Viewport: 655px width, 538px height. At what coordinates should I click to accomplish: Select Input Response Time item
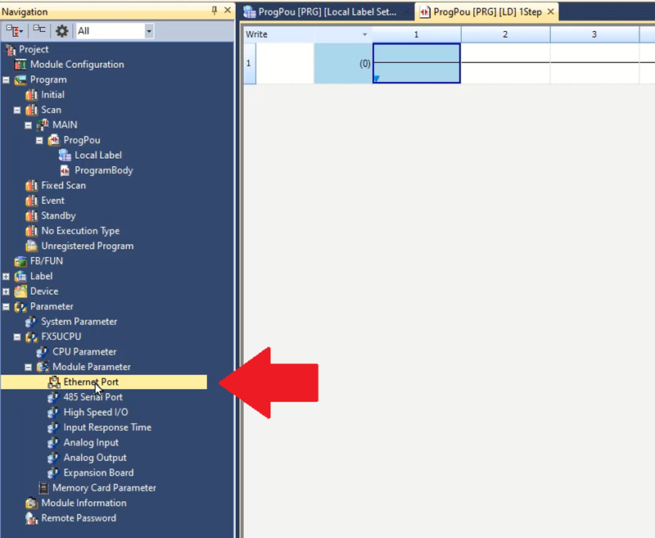pos(107,427)
